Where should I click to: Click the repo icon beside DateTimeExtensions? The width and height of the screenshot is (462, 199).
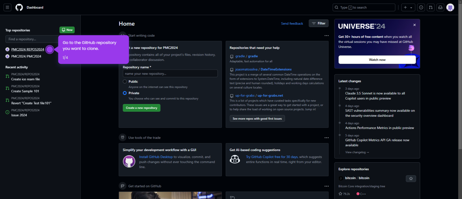232,70
